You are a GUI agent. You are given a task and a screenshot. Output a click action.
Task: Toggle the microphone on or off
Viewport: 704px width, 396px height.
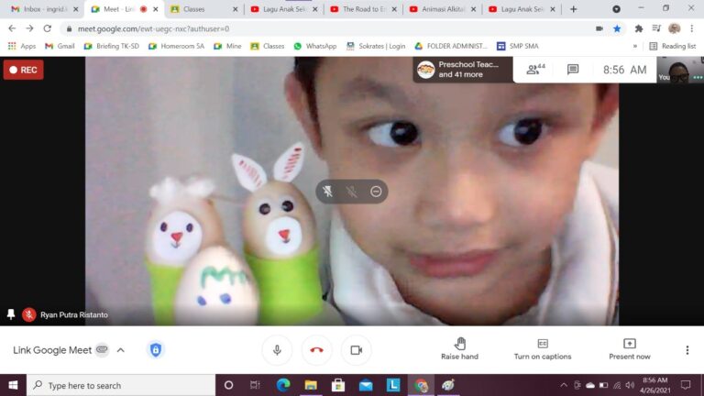(277, 350)
